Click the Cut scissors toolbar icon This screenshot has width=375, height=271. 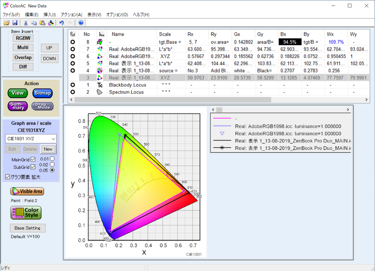click(x=26, y=23)
